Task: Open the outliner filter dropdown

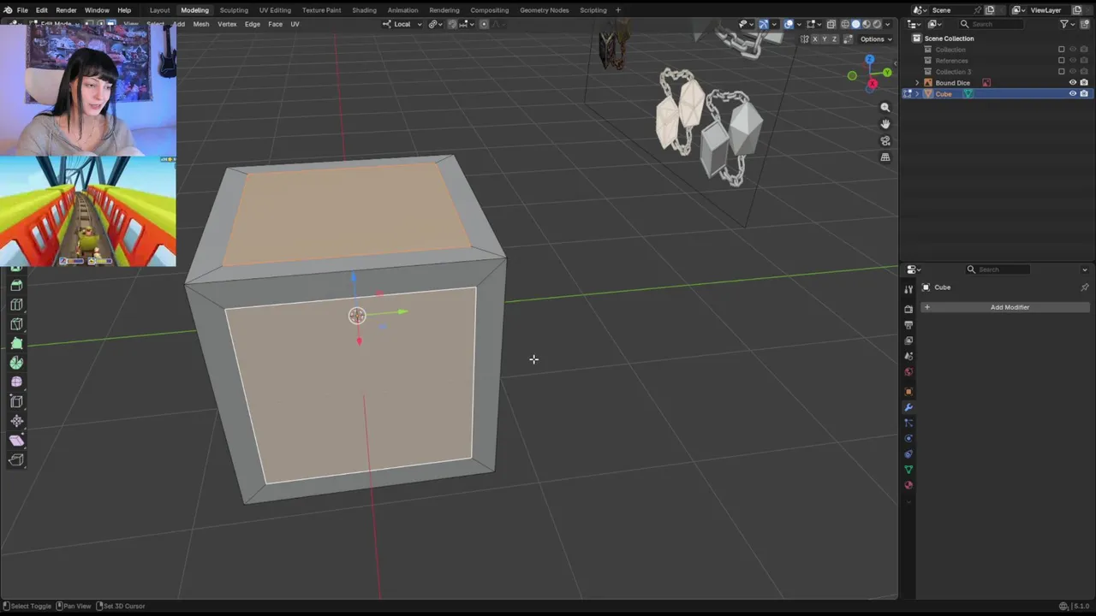Action: (1068, 24)
